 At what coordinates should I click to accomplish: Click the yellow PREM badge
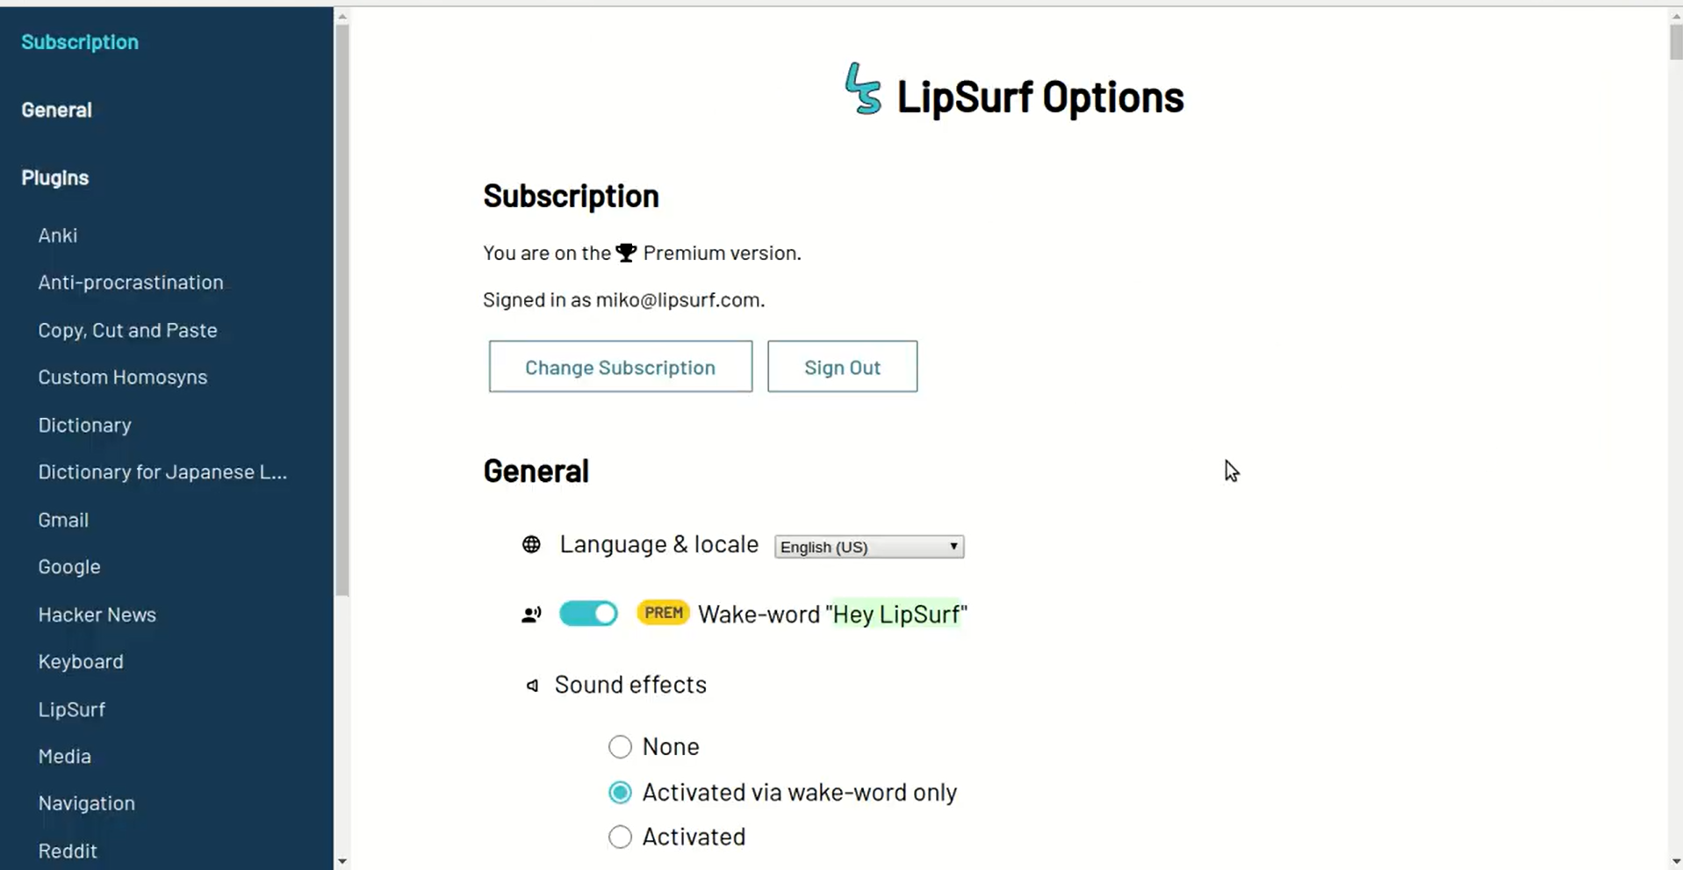[663, 613]
